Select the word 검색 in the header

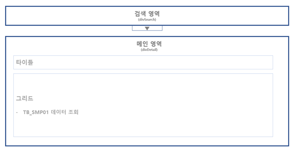click(x=140, y=14)
